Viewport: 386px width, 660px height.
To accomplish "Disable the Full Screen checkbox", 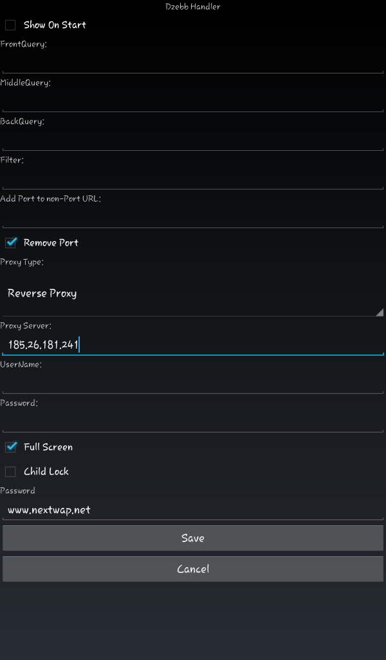I will (x=10, y=447).
